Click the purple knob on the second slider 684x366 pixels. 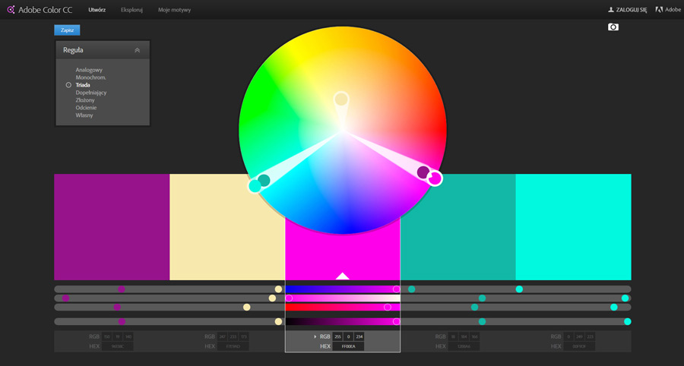66,298
